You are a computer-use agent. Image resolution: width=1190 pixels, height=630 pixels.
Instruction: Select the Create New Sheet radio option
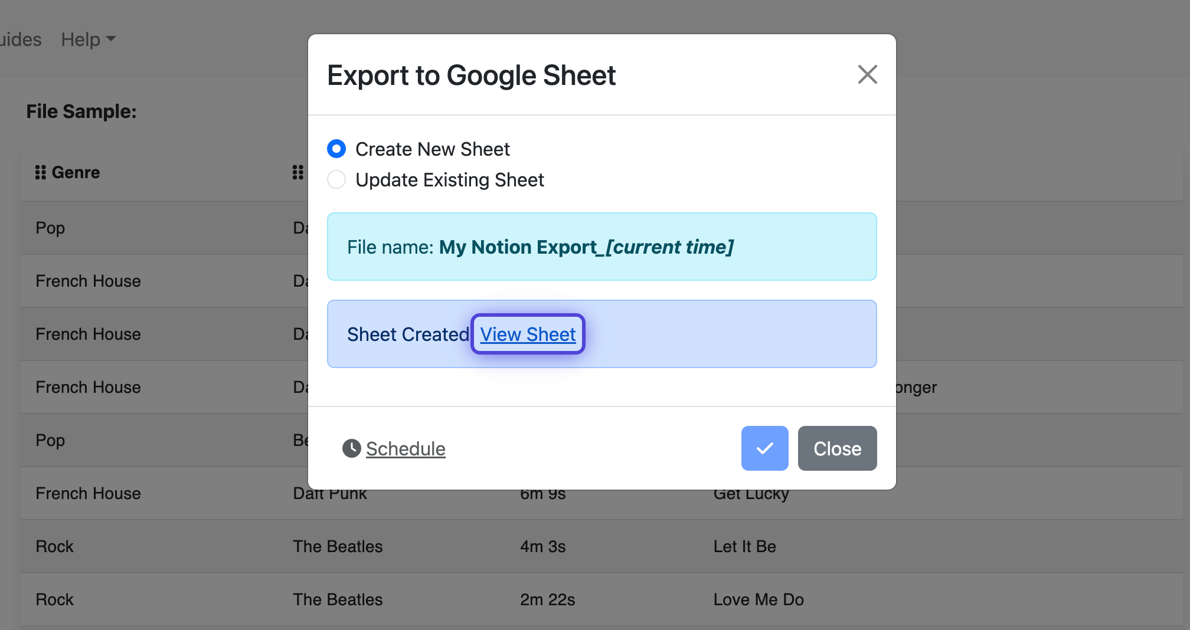coord(336,149)
